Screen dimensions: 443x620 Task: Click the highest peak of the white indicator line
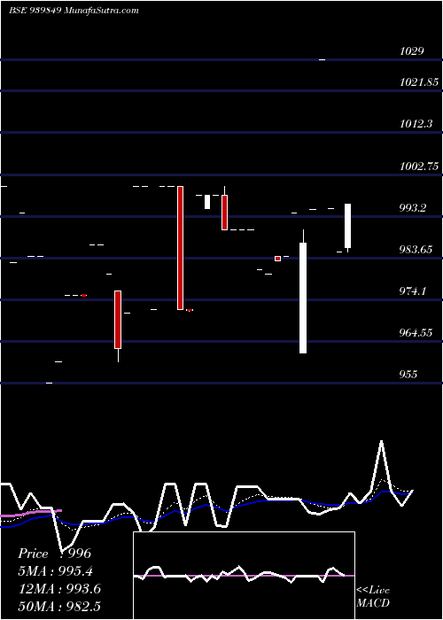click(381, 441)
